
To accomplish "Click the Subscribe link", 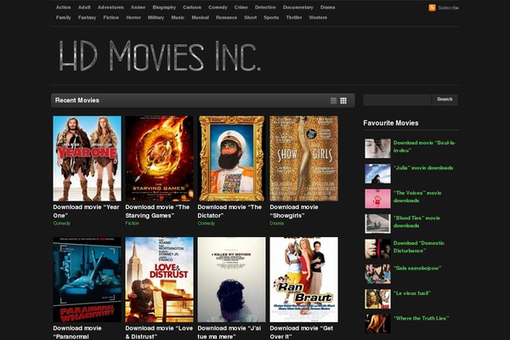I will (448, 8).
